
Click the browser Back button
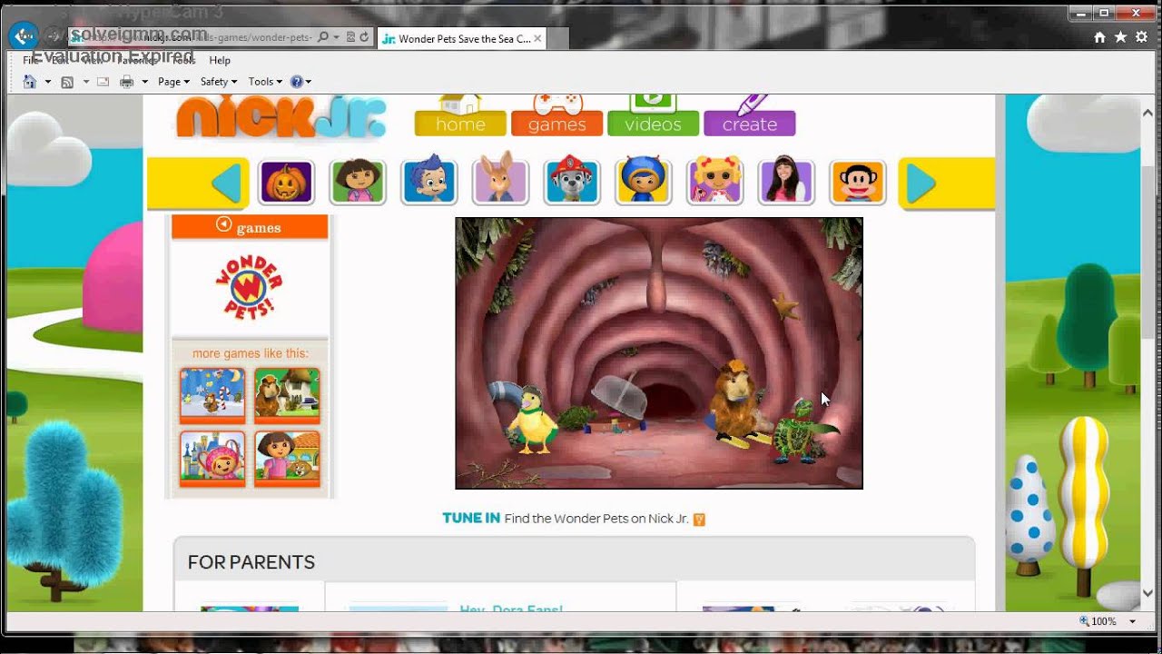24,36
